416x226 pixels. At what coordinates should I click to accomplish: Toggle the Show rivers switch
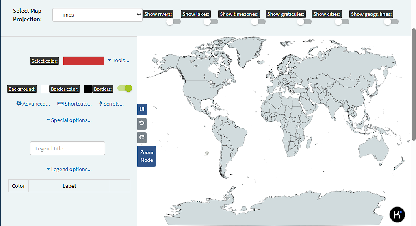[x=173, y=22]
